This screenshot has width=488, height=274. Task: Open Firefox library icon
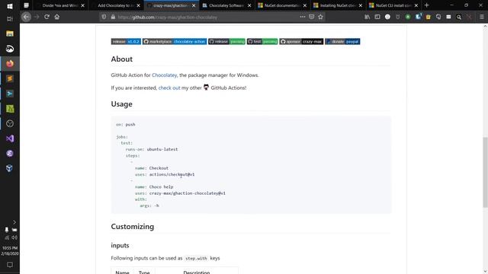pyautogui.click(x=368, y=17)
